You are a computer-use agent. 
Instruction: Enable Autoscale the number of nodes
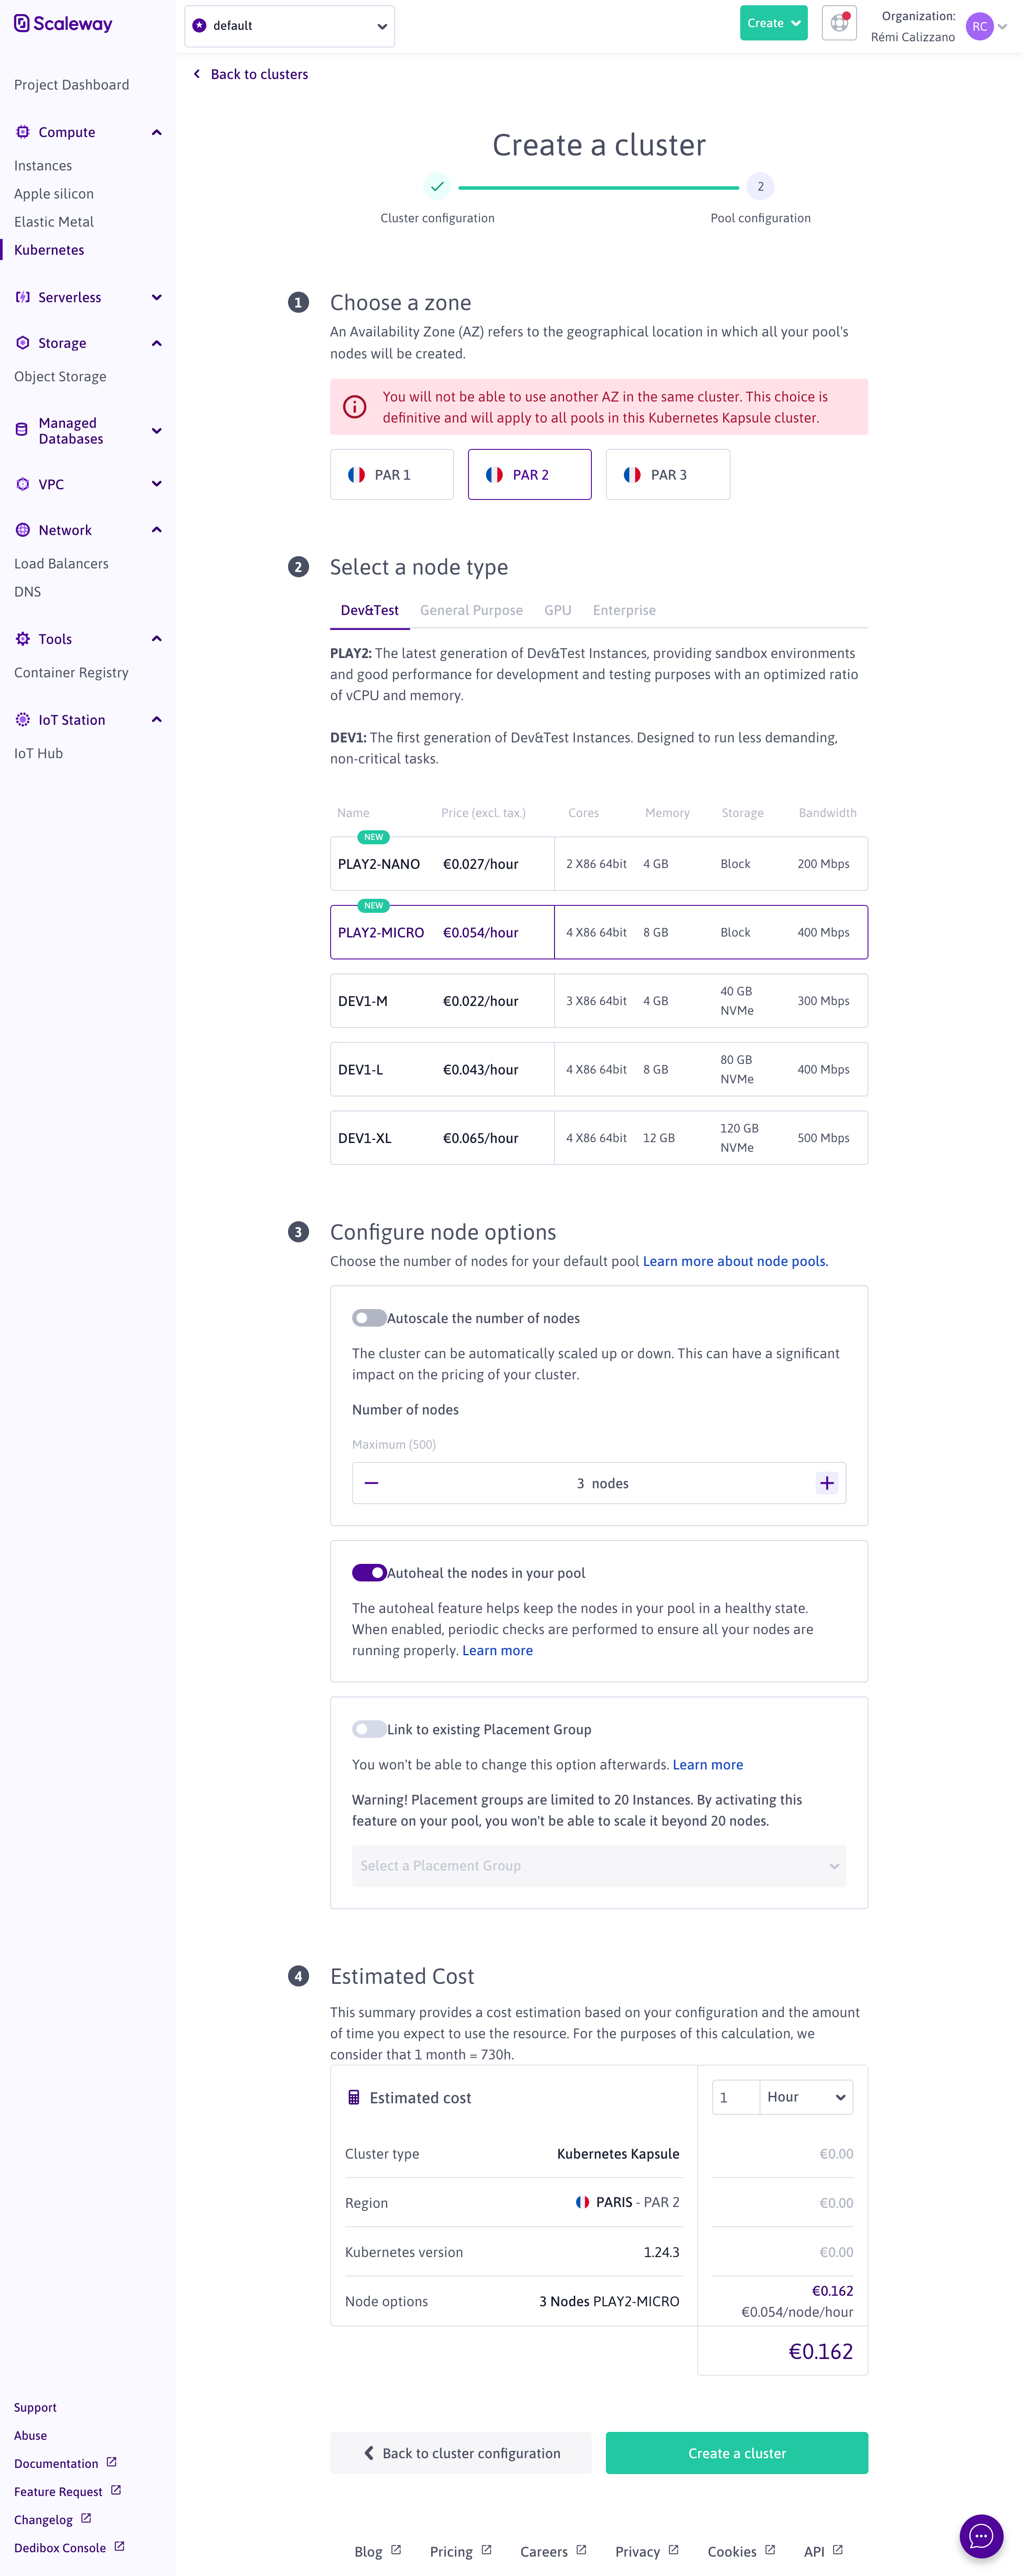[x=369, y=1318]
